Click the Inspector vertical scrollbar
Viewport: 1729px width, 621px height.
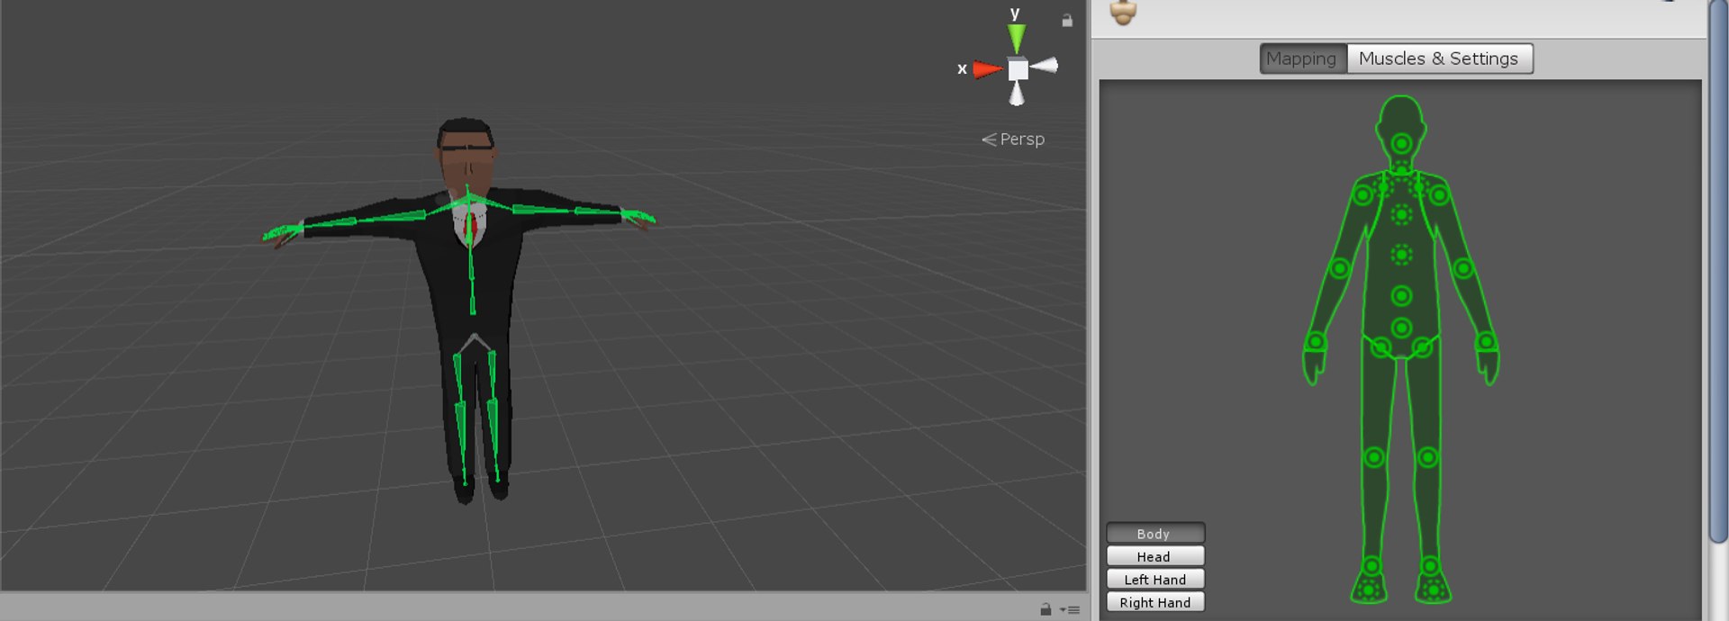pos(1717,270)
